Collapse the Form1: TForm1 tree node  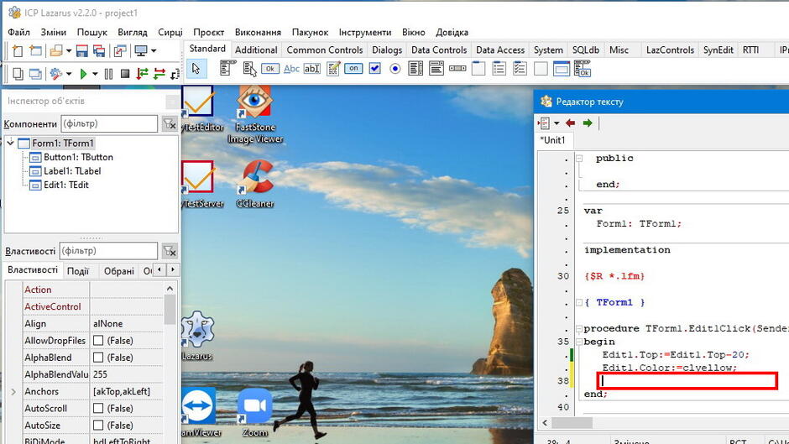coord(11,143)
